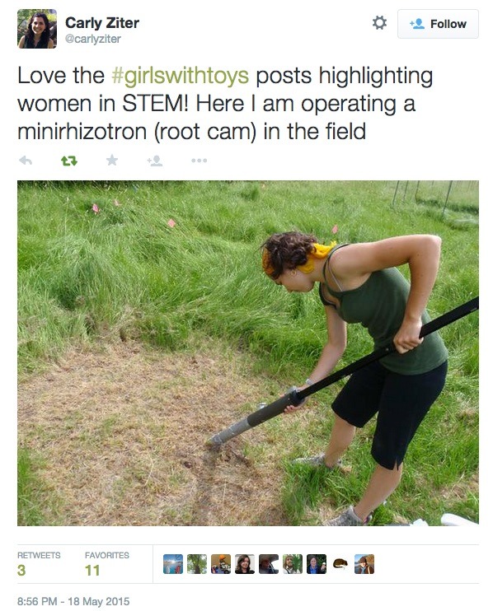Open the small brown animal avatar
The height and width of the screenshot is (611, 493).
[340, 564]
